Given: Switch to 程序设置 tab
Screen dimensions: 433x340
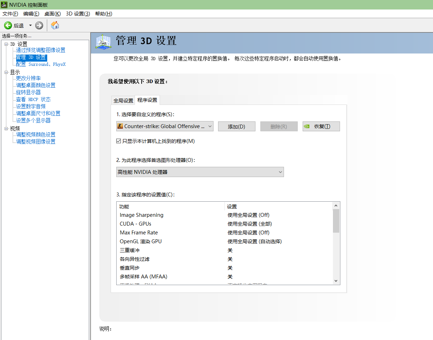Looking at the screenshot, I should pos(147,100).
